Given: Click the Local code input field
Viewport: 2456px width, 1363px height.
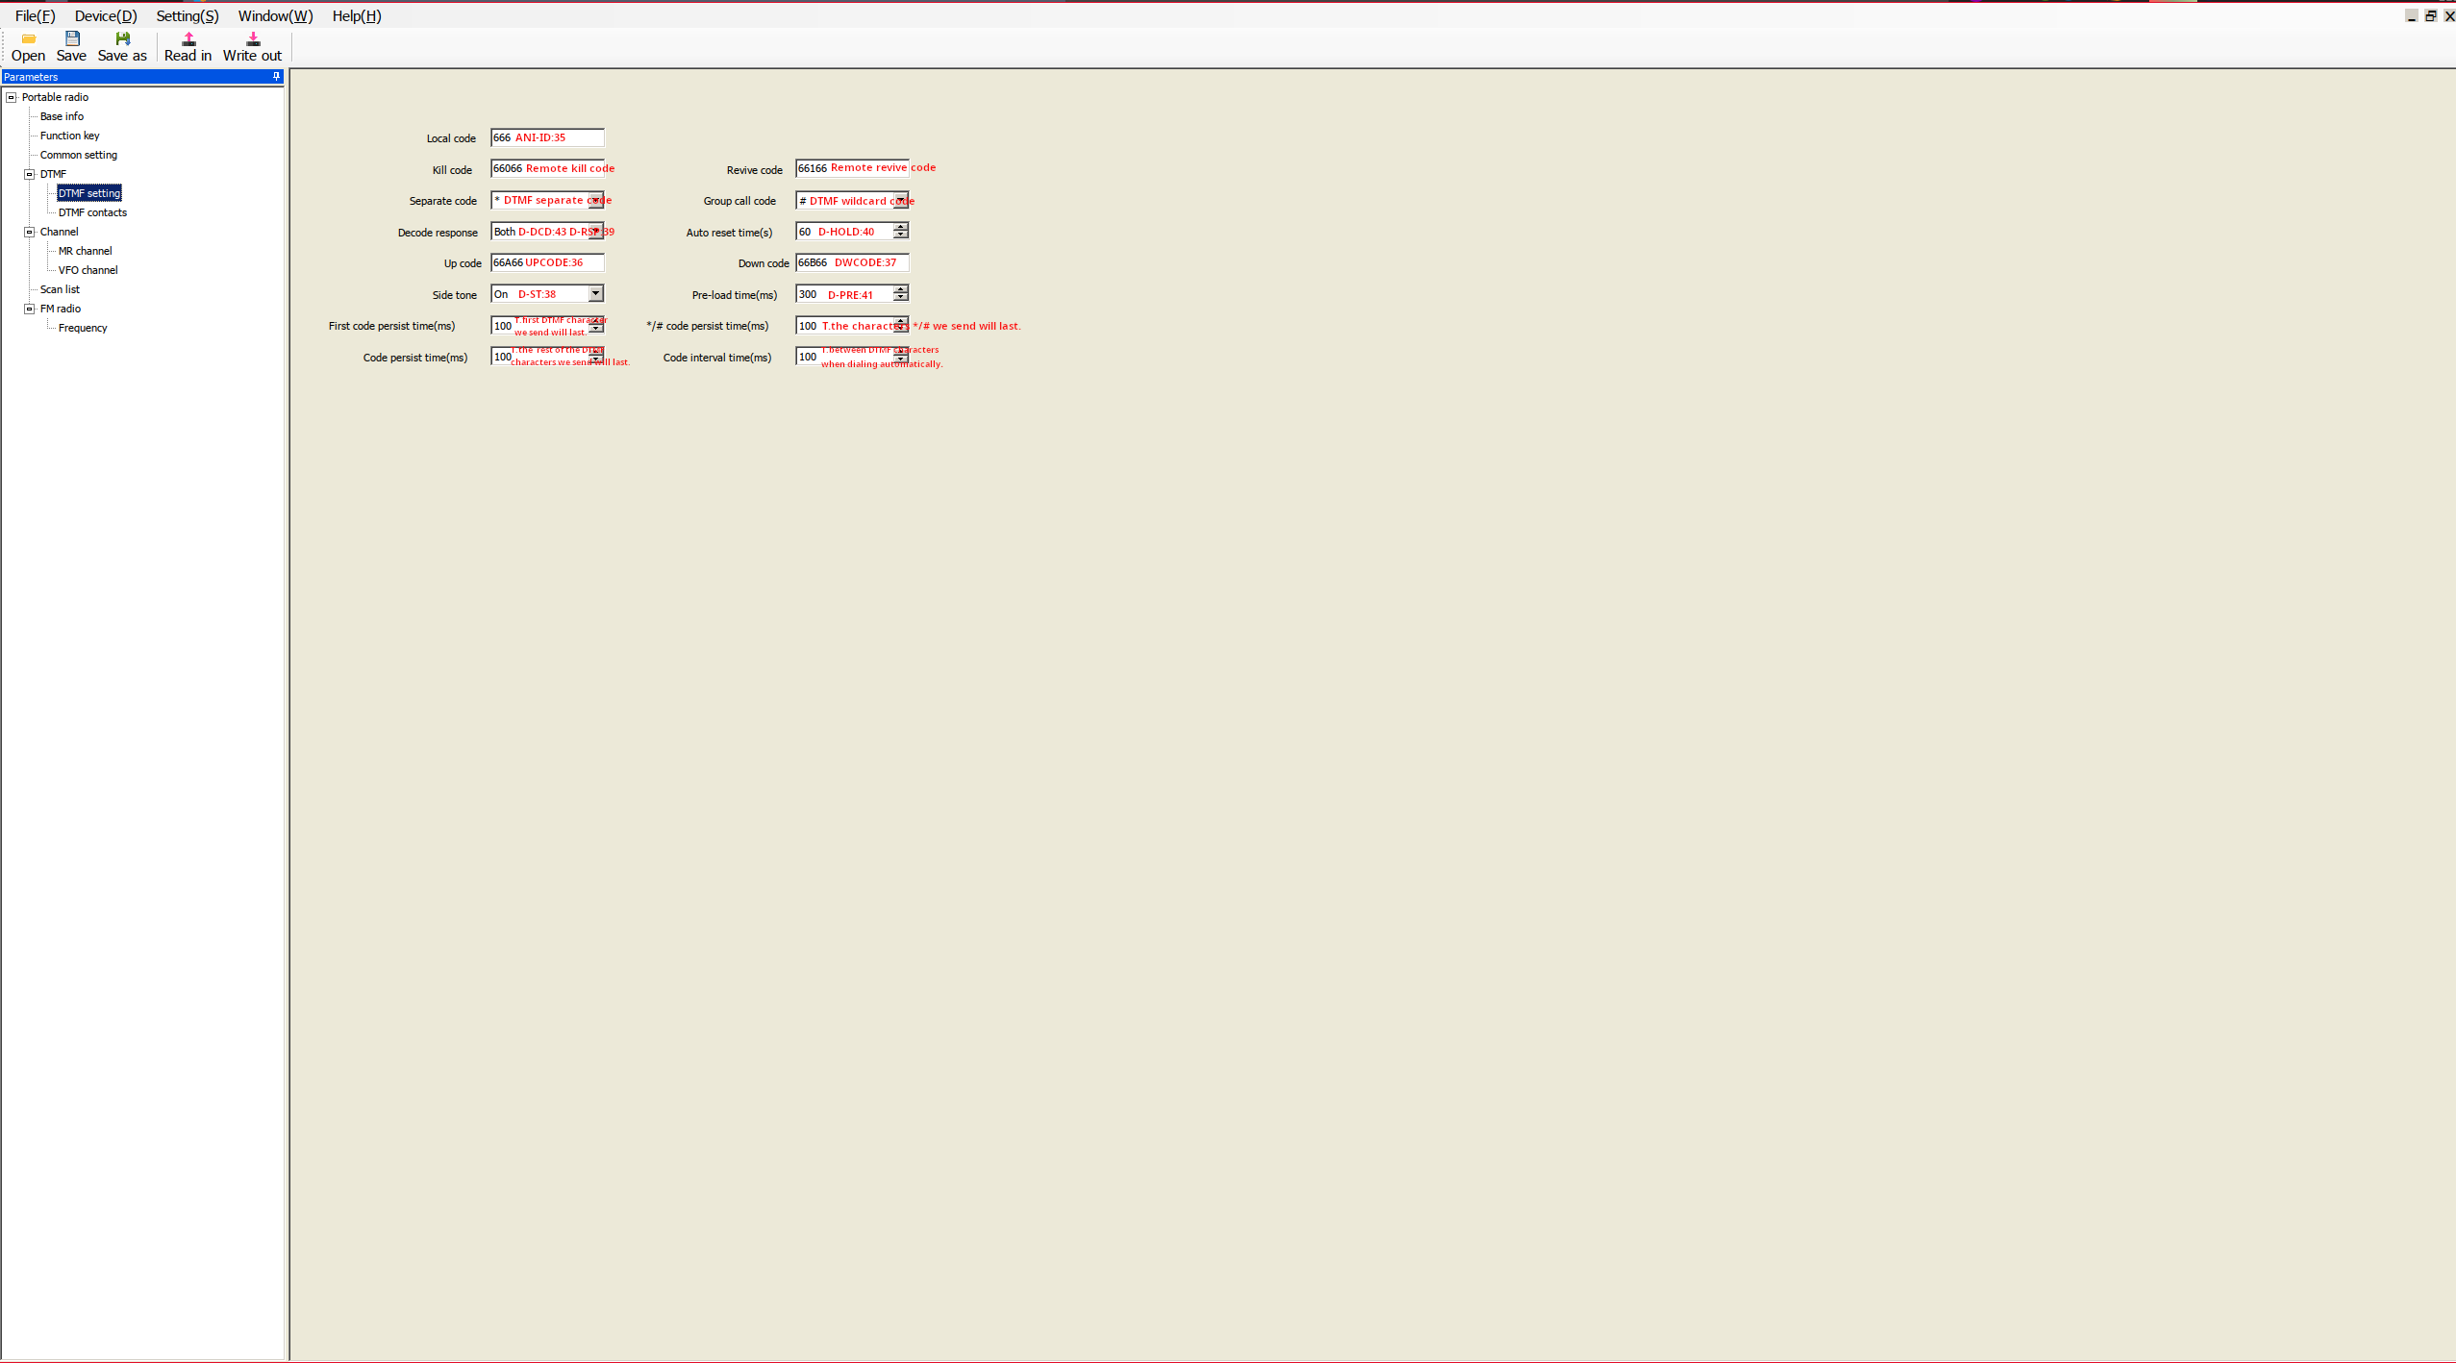Looking at the screenshot, I should pyautogui.click(x=547, y=137).
